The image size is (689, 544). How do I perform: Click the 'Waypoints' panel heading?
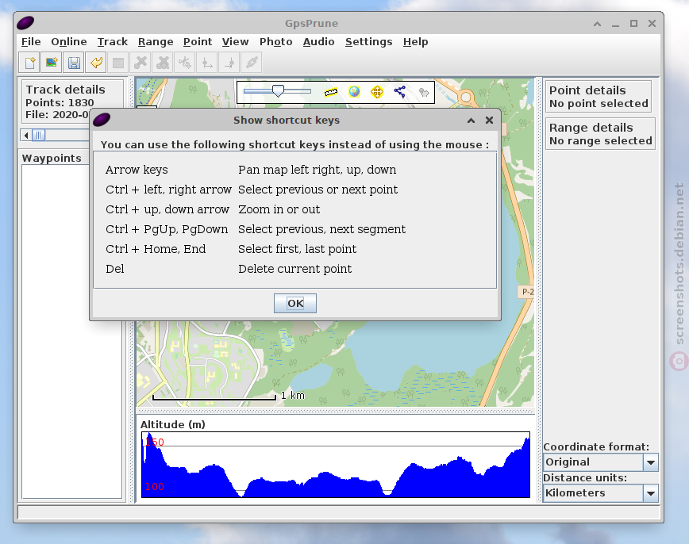coord(52,158)
